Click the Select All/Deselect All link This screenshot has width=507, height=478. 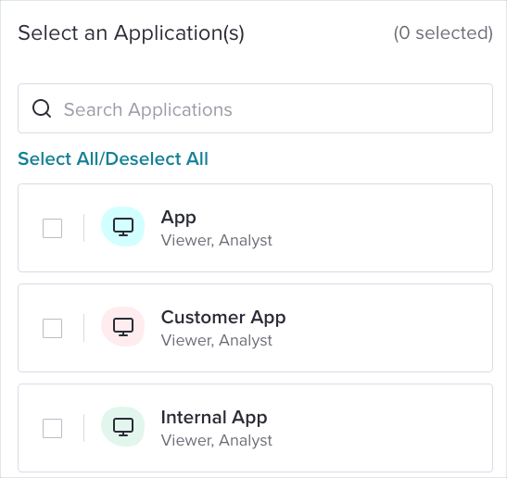113,158
